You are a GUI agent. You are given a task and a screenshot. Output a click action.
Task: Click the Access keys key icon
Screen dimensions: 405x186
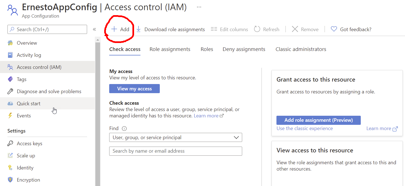pyautogui.click(x=10, y=144)
